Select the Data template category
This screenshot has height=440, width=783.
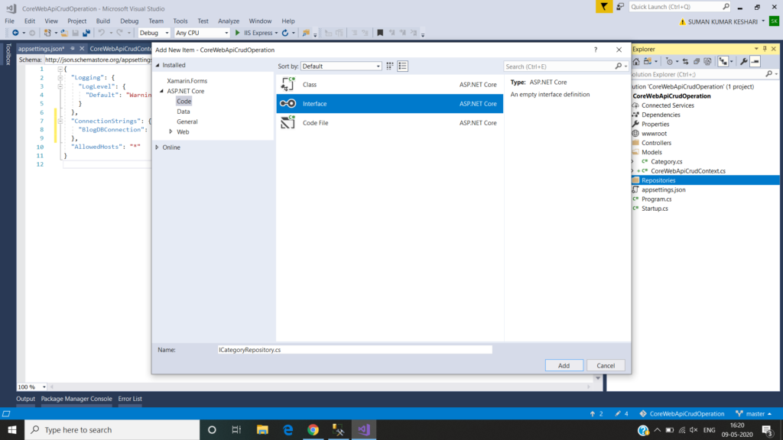[184, 112]
